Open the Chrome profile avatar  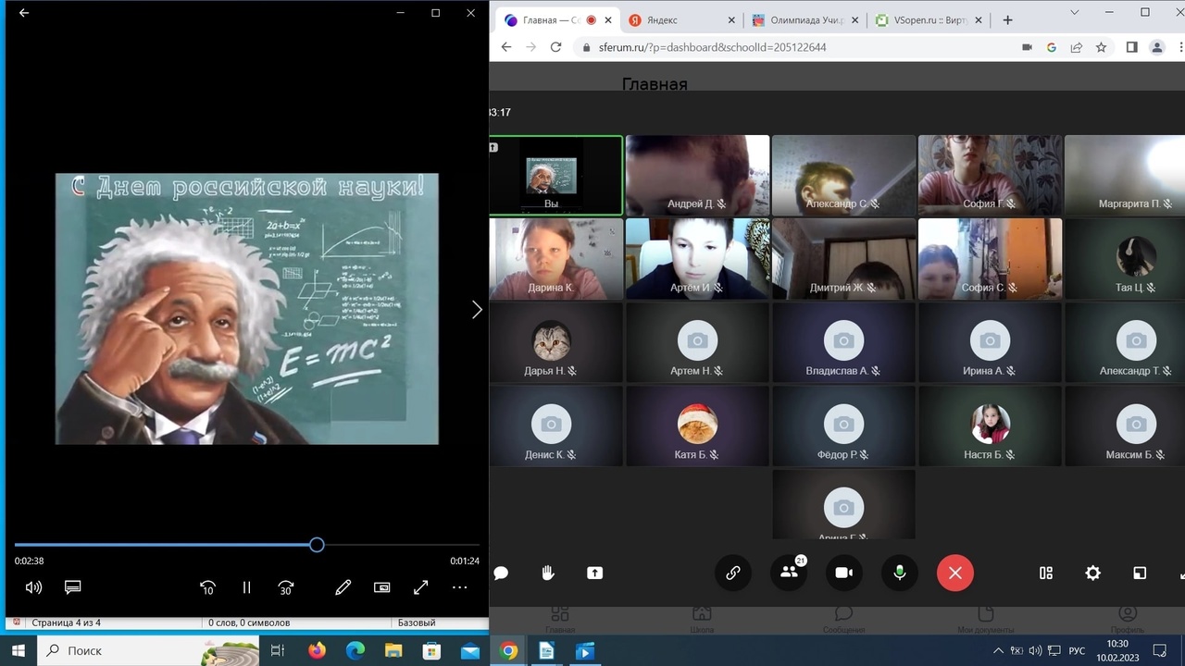(1156, 47)
